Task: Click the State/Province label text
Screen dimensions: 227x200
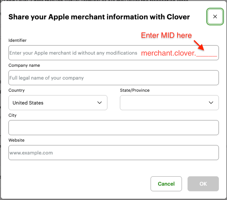Action: coord(135,90)
